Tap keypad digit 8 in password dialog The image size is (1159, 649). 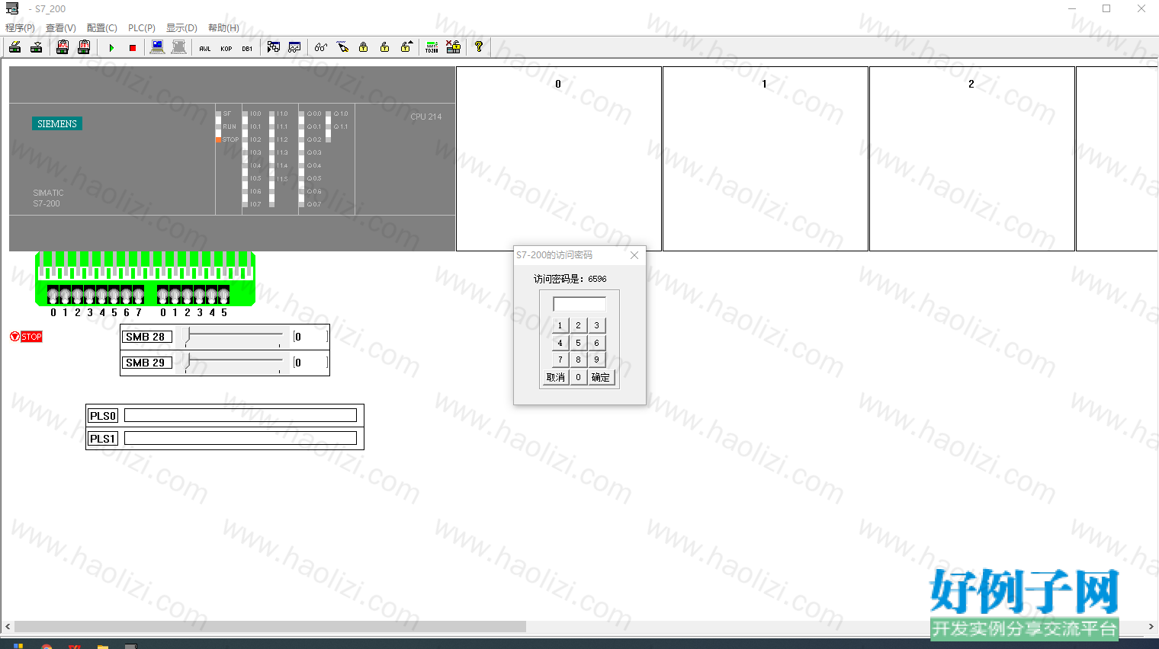[579, 360]
